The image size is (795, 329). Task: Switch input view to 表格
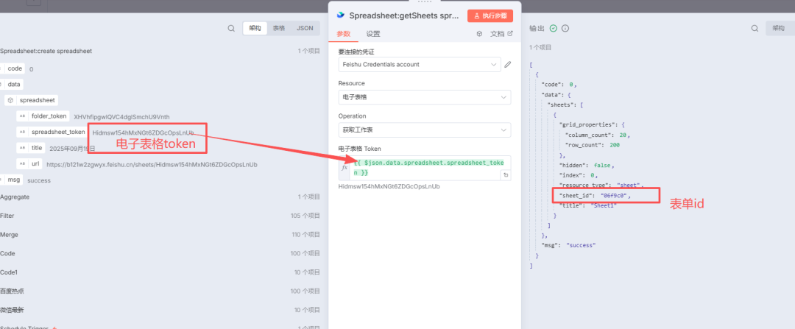tap(278, 28)
